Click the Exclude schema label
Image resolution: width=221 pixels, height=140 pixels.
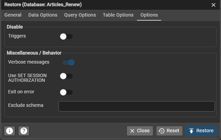(x=26, y=105)
